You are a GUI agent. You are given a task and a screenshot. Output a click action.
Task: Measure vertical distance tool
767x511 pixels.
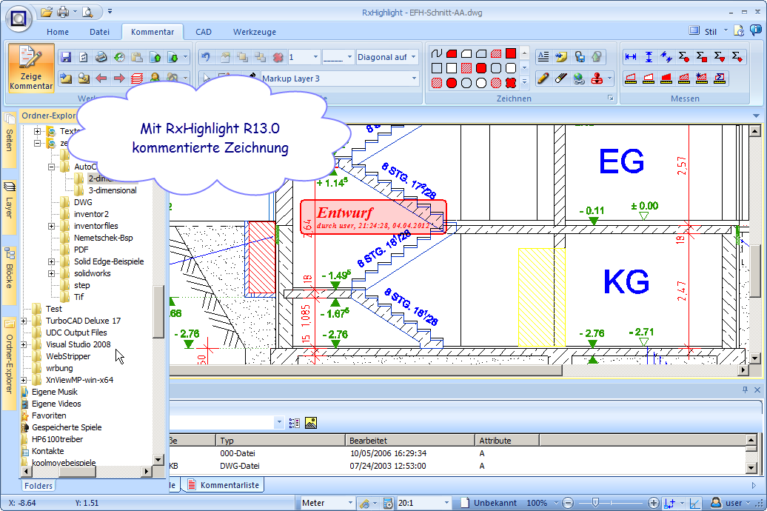(649, 57)
